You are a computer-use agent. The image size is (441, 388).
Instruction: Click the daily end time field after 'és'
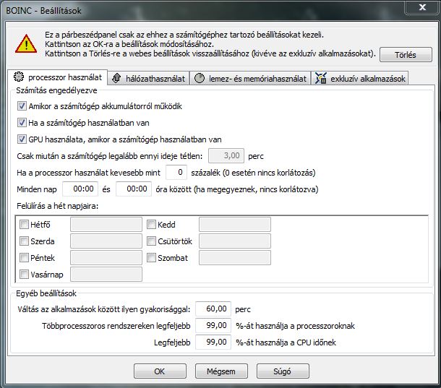pyautogui.click(x=134, y=189)
